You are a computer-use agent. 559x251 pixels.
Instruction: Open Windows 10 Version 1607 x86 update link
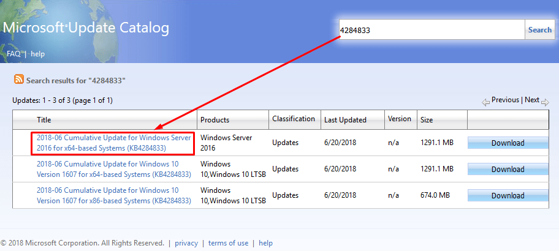pyautogui.click(x=114, y=195)
